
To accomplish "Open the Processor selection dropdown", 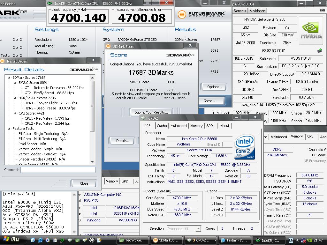I will coord(198,229).
